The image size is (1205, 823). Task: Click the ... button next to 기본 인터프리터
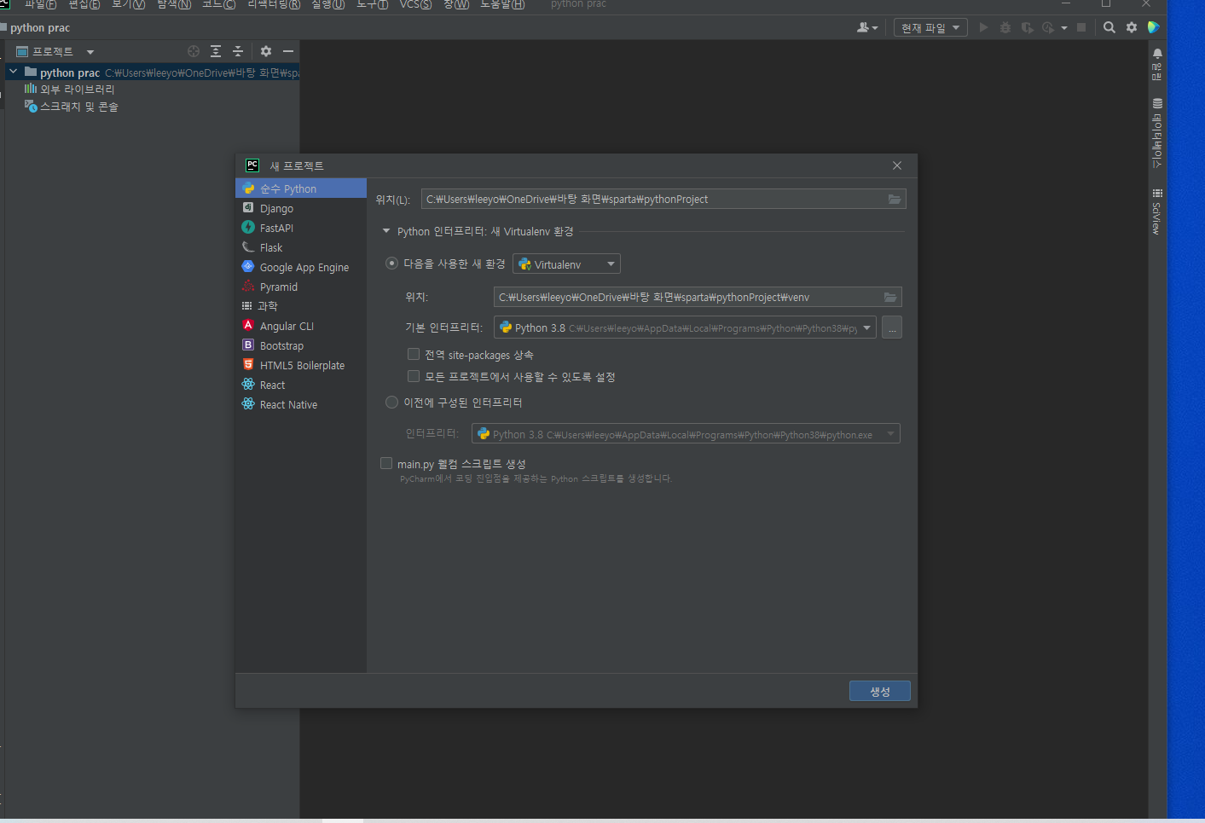pyautogui.click(x=892, y=327)
